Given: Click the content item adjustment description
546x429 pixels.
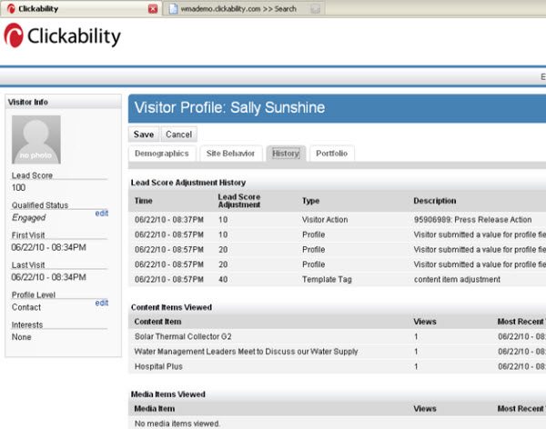Looking at the screenshot, I should click(x=457, y=279).
